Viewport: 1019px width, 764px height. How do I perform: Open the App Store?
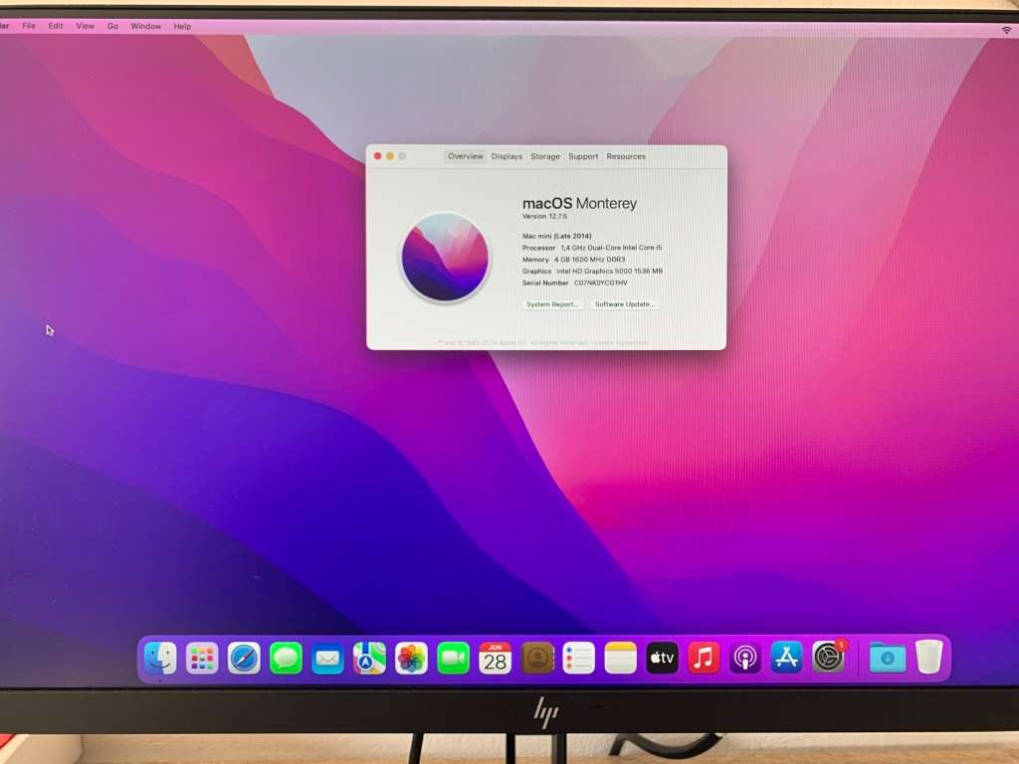pyautogui.click(x=787, y=658)
